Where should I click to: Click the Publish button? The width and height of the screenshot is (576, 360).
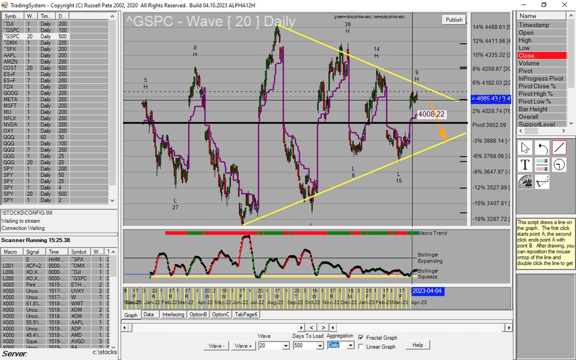(x=453, y=20)
